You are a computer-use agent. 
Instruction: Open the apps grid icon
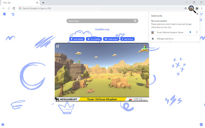[201, 124]
